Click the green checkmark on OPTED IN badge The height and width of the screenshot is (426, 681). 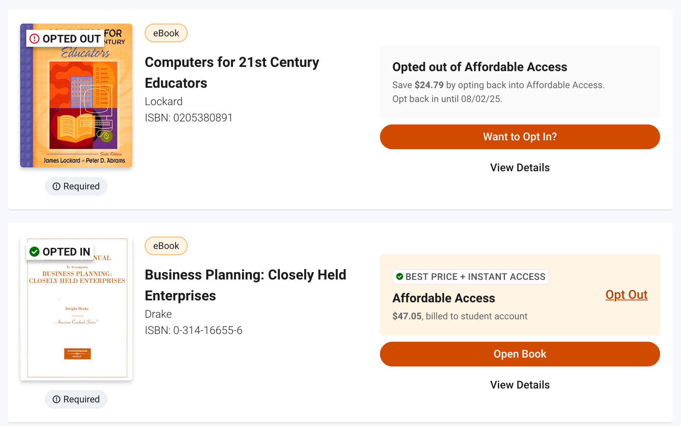click(34, 252)
